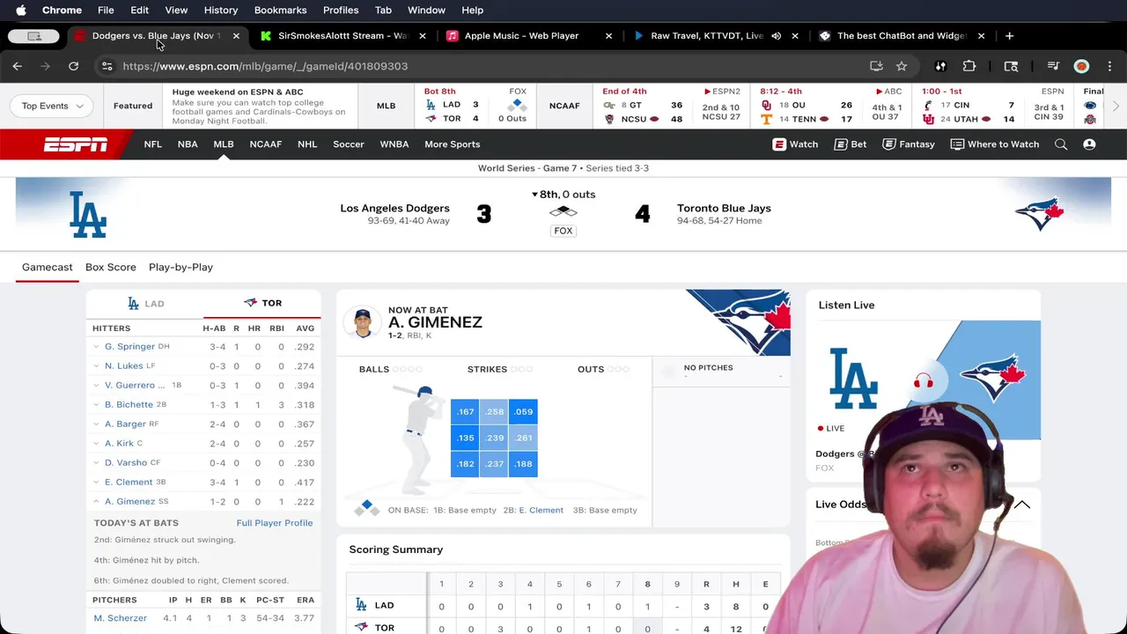Open E. Clement link under ON BASE

click(x=541, y=511)
